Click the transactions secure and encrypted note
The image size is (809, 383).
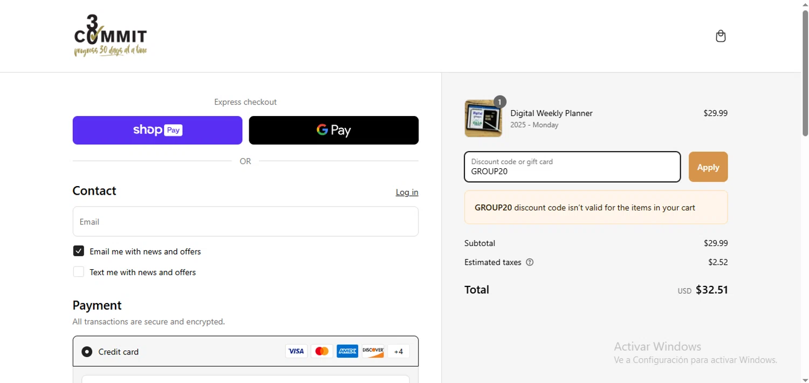tap(149, 322)
